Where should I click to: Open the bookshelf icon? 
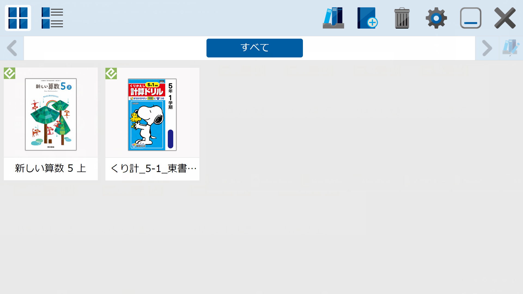333,18
